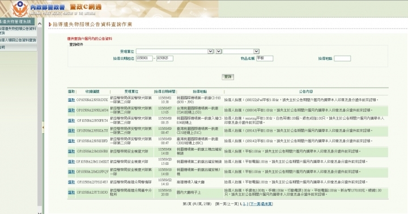Go to page 3 of results

tap(248, 204)
